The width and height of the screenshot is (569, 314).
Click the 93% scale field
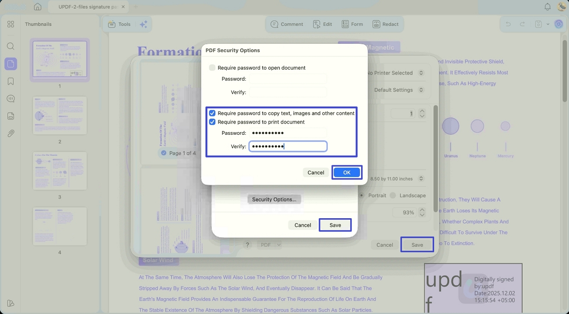(x=404, y=213)
